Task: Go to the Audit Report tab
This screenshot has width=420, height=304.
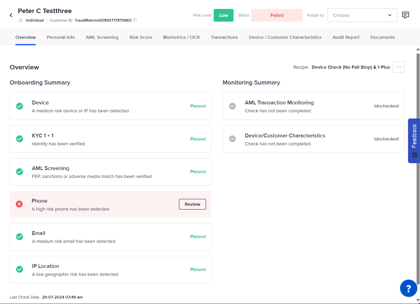Action: (346, 37)
